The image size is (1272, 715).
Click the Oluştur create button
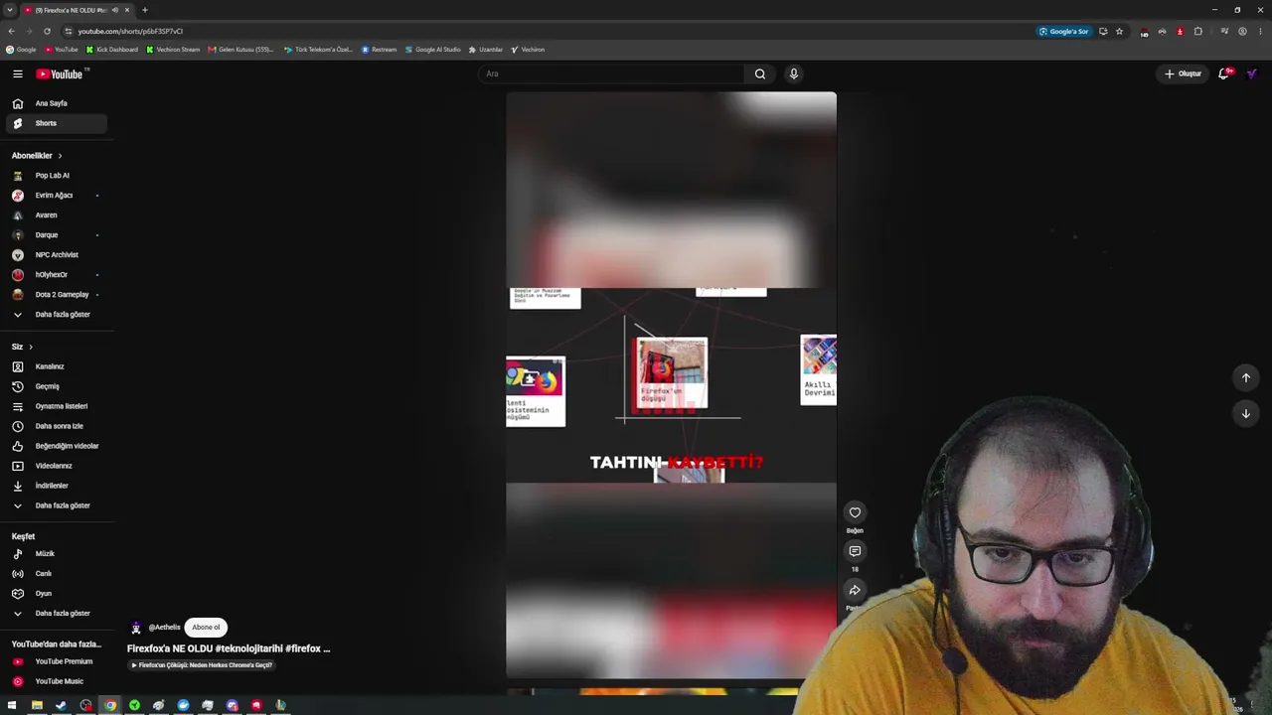(1183, 73)
